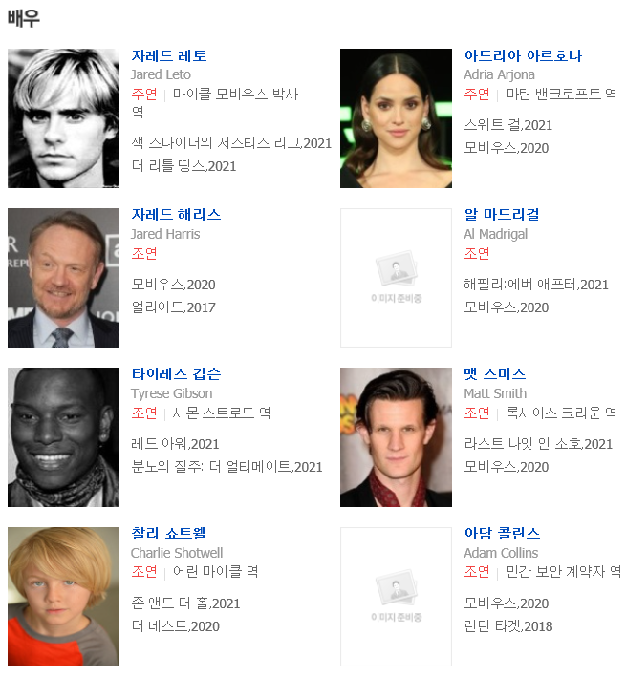The height and width of the screenshot is (677, 626).
Task: Select the 찰리 쇼트웰 name link
Action: [168, 533]
